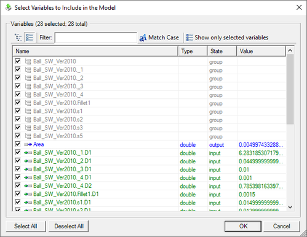Click the vertical scrollbar thumb
Screen dimensions: 307x237
[290, 89]
